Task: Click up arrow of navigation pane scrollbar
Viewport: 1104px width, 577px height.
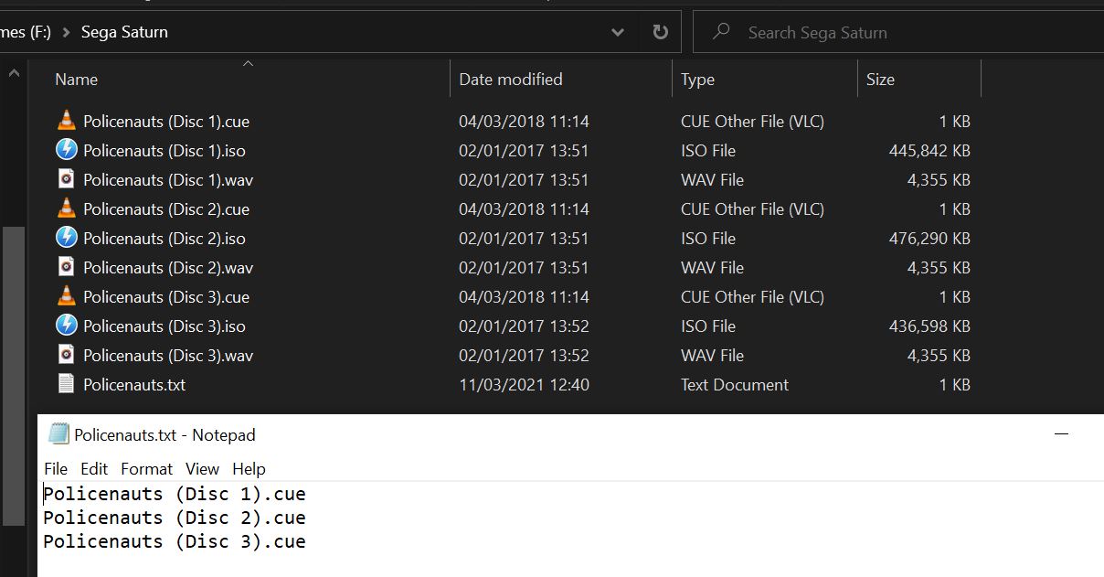Action: pyautogui.click(x=14, y=72)
